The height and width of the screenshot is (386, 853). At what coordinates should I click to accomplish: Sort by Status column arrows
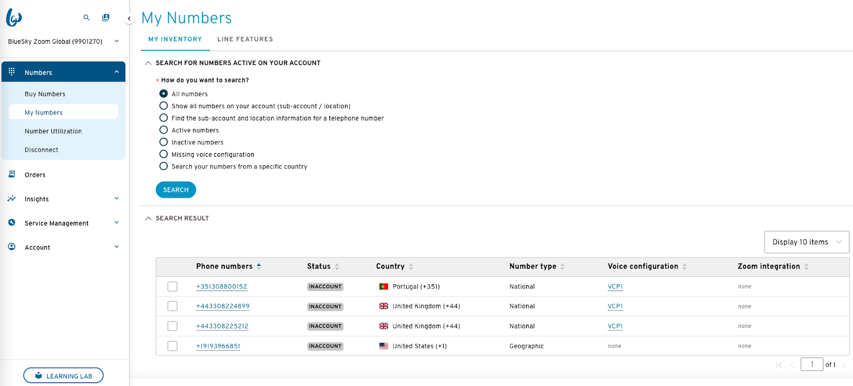[x=337, y=267]
